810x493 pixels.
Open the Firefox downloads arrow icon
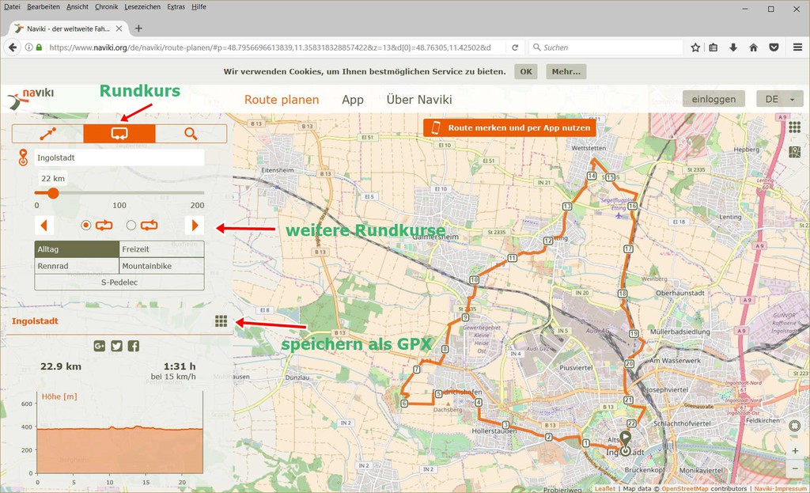pos(733,47)
